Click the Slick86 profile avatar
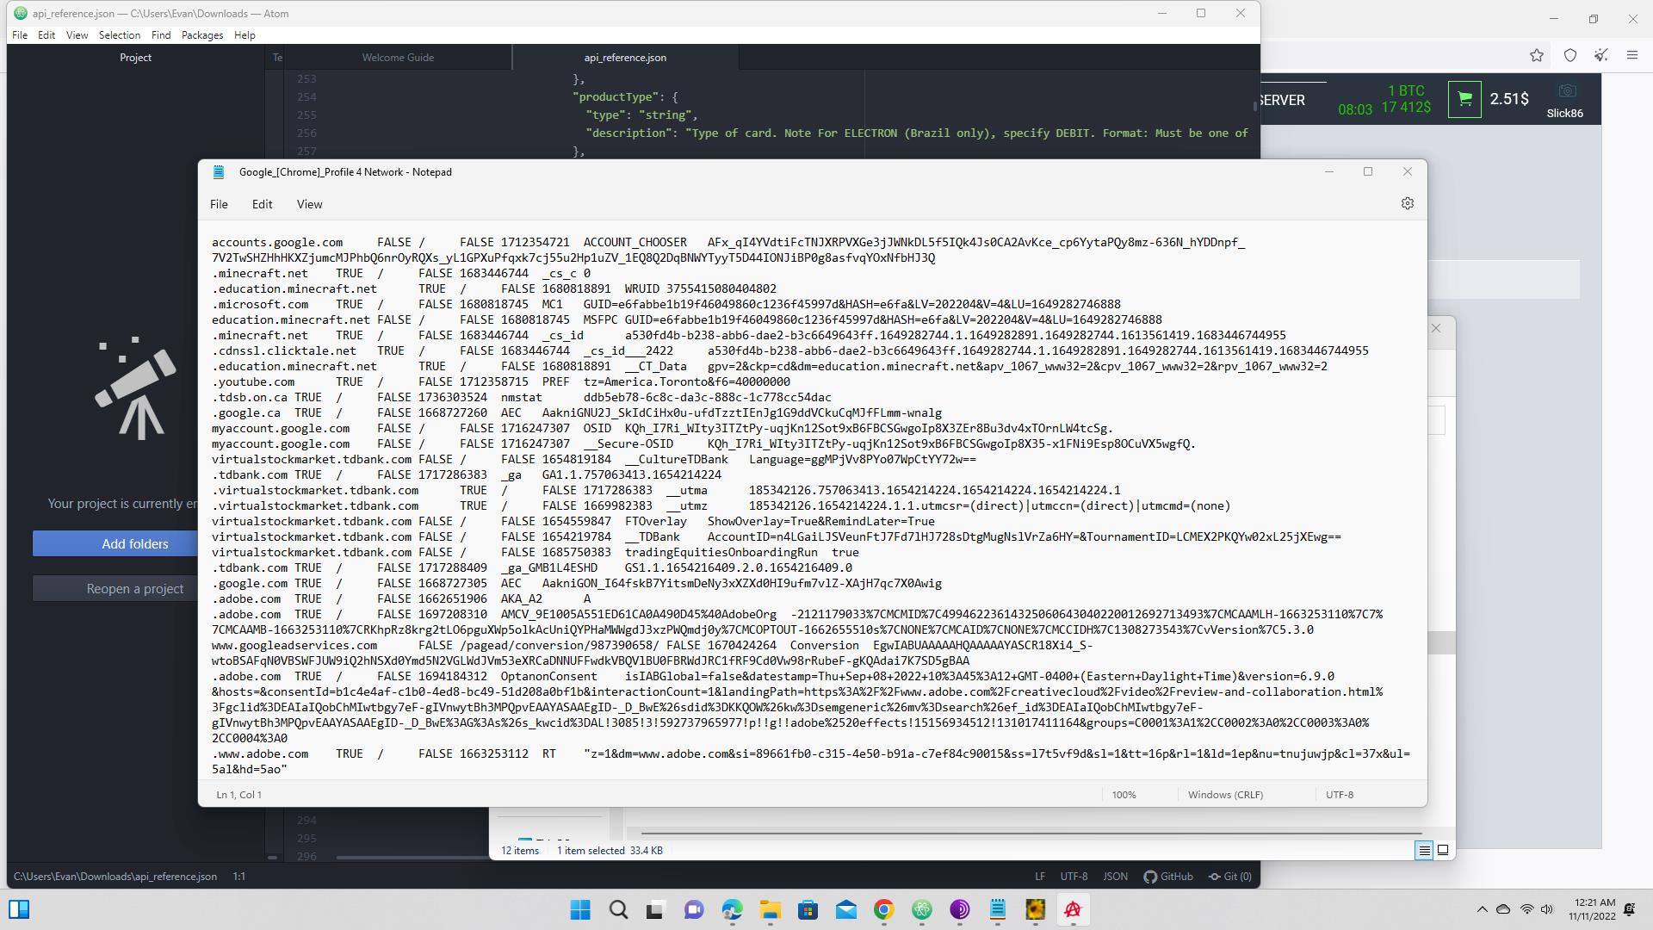1653x930 pixels. [1566, 92]
